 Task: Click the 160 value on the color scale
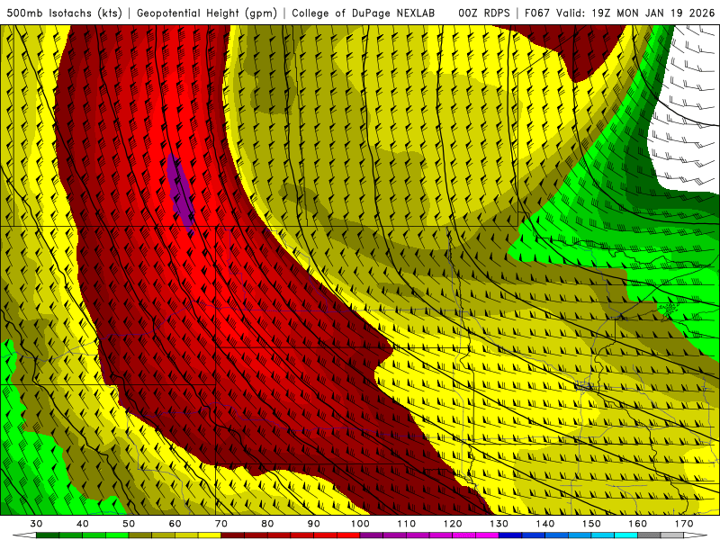pos(638,524)
